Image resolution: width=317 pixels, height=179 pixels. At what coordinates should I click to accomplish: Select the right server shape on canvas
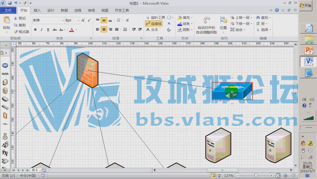(x=278, y=145)
